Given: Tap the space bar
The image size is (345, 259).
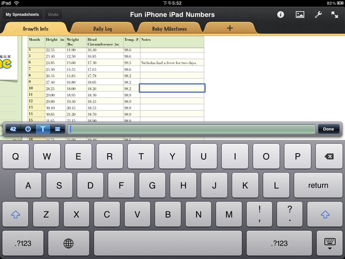Looking at the screenshot, I should click(168, 243).
